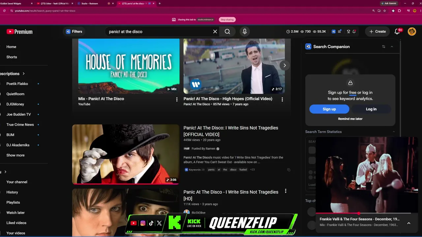Open the Filters button
The image size is (422, 237).
(x=74, y=32)
